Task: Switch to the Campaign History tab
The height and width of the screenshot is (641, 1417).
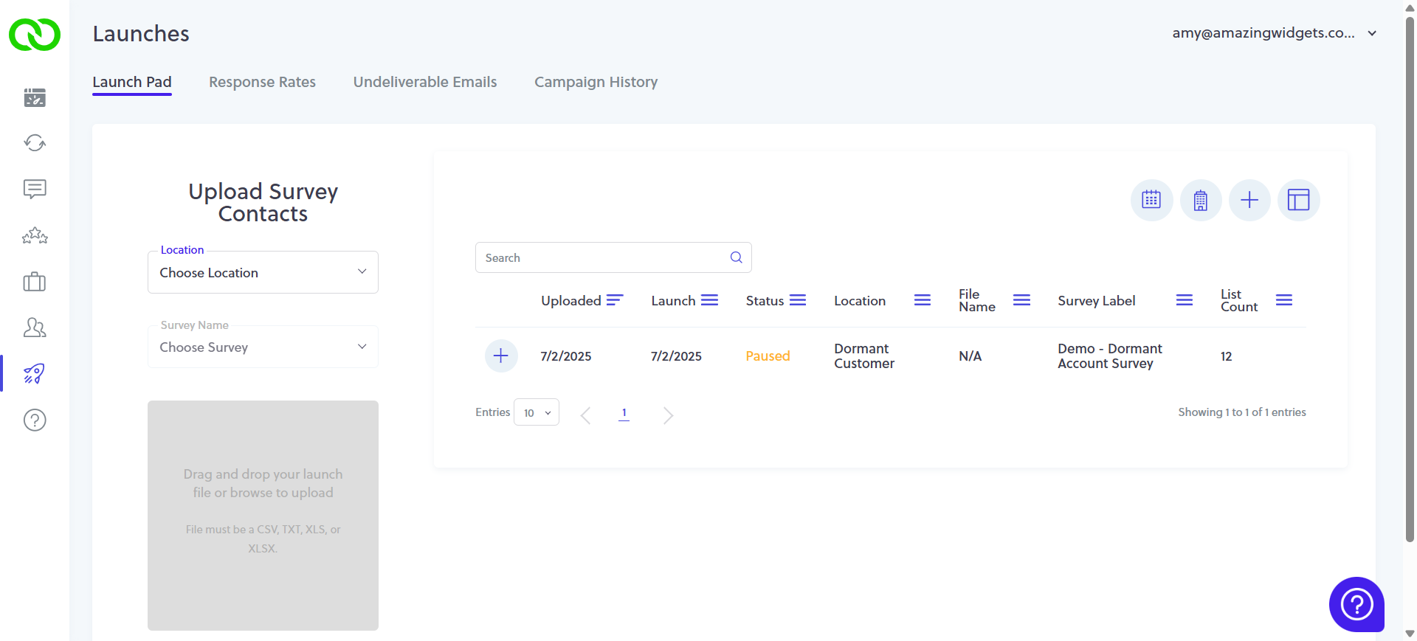Action: (x=596, y=82)
